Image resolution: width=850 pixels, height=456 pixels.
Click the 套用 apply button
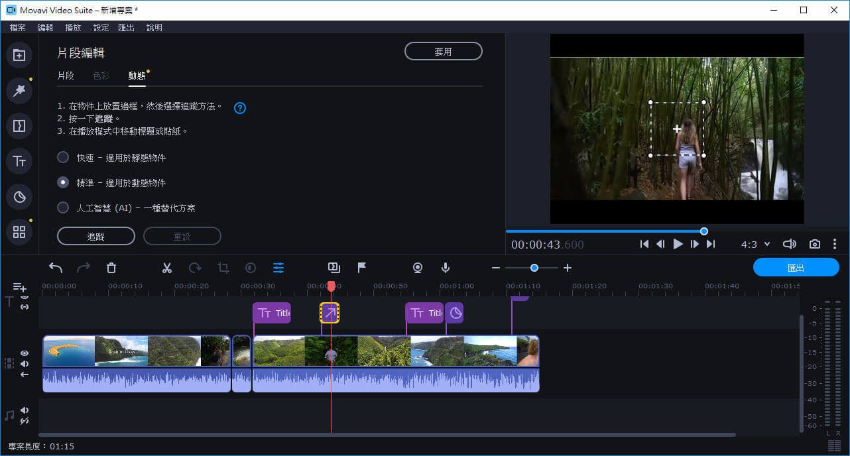point(443,52)
